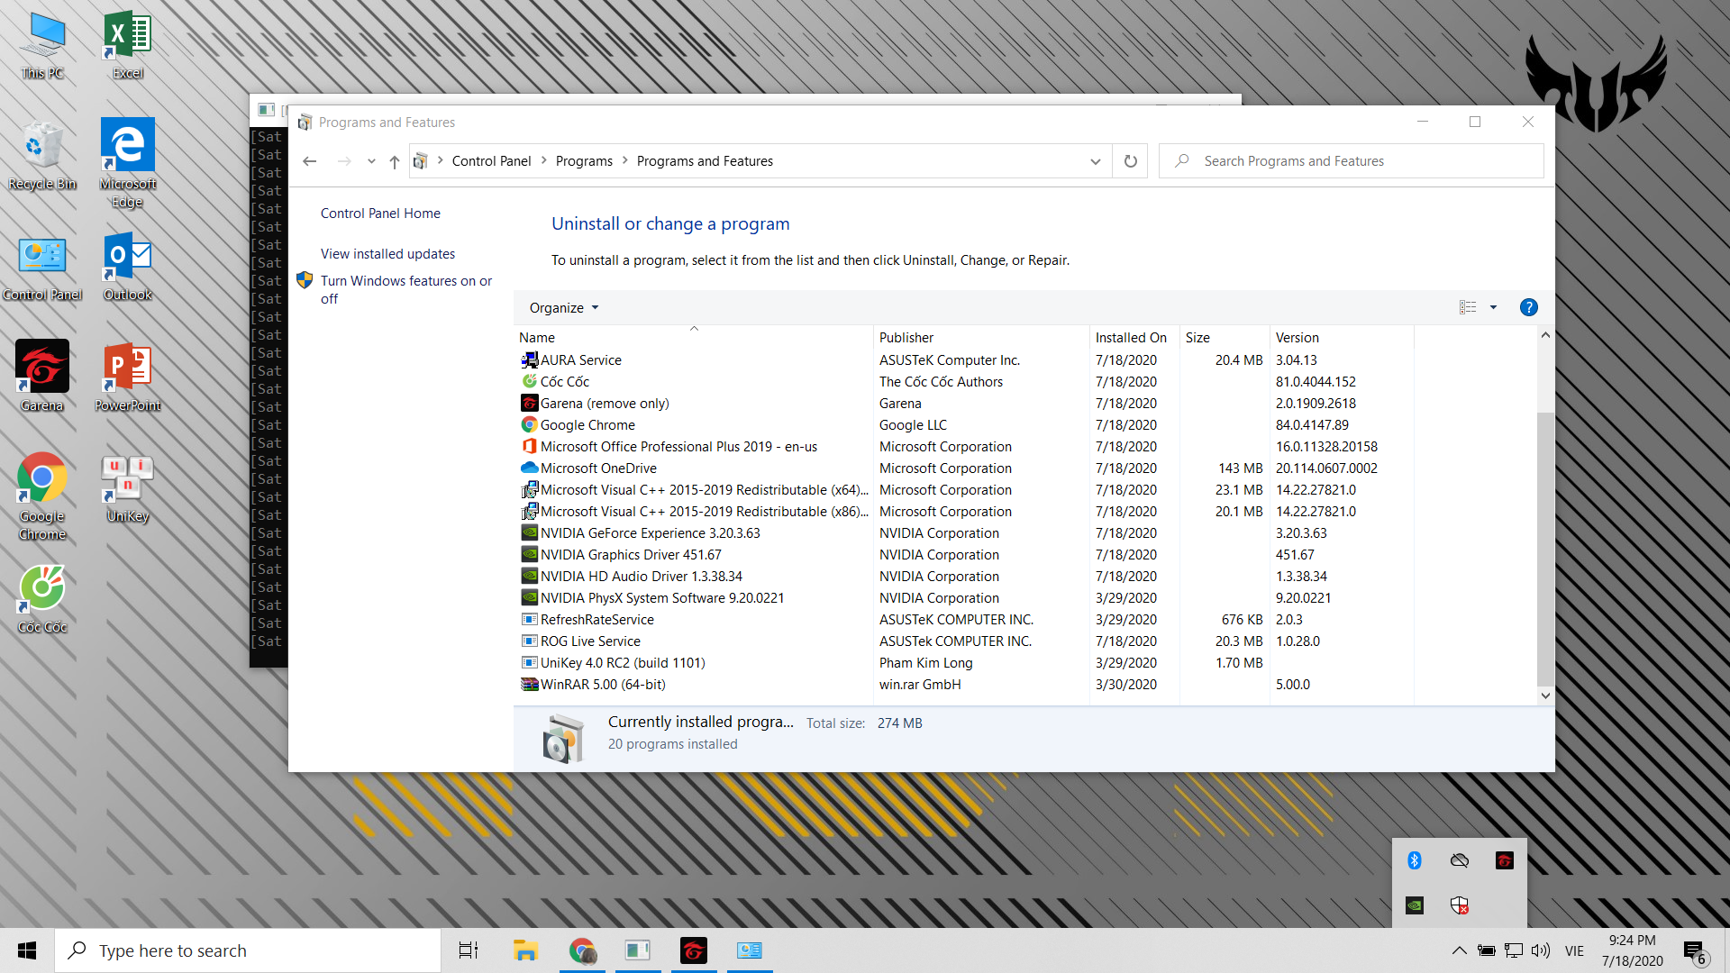Image resolution: width=1730 pixels, height=973 pixels.
Task: Open the Garena desktop shortcut
Action: pos(42,377)
